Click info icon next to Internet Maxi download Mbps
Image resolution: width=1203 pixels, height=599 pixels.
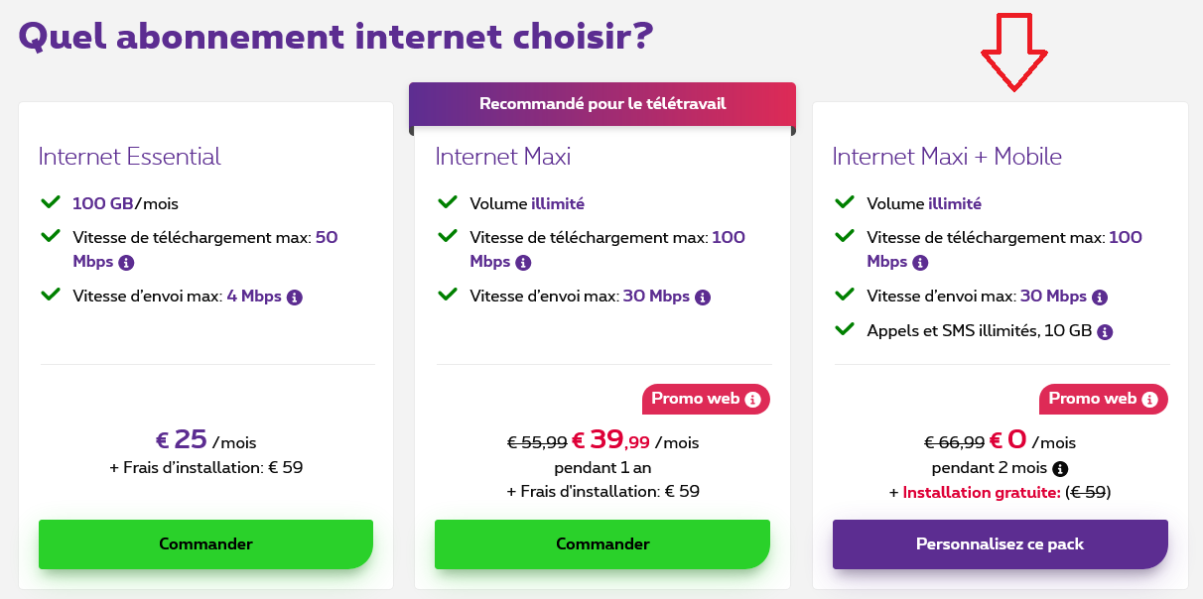(523, 263)
